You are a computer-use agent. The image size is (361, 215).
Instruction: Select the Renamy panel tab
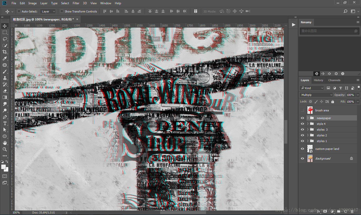pyautogui.click(x=306, y=22)
